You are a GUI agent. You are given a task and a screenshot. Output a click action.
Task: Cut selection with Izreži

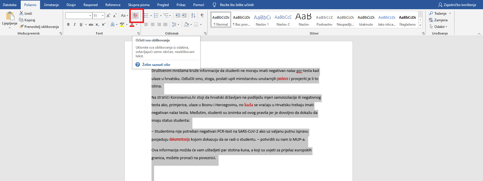[x=26, y=13]
